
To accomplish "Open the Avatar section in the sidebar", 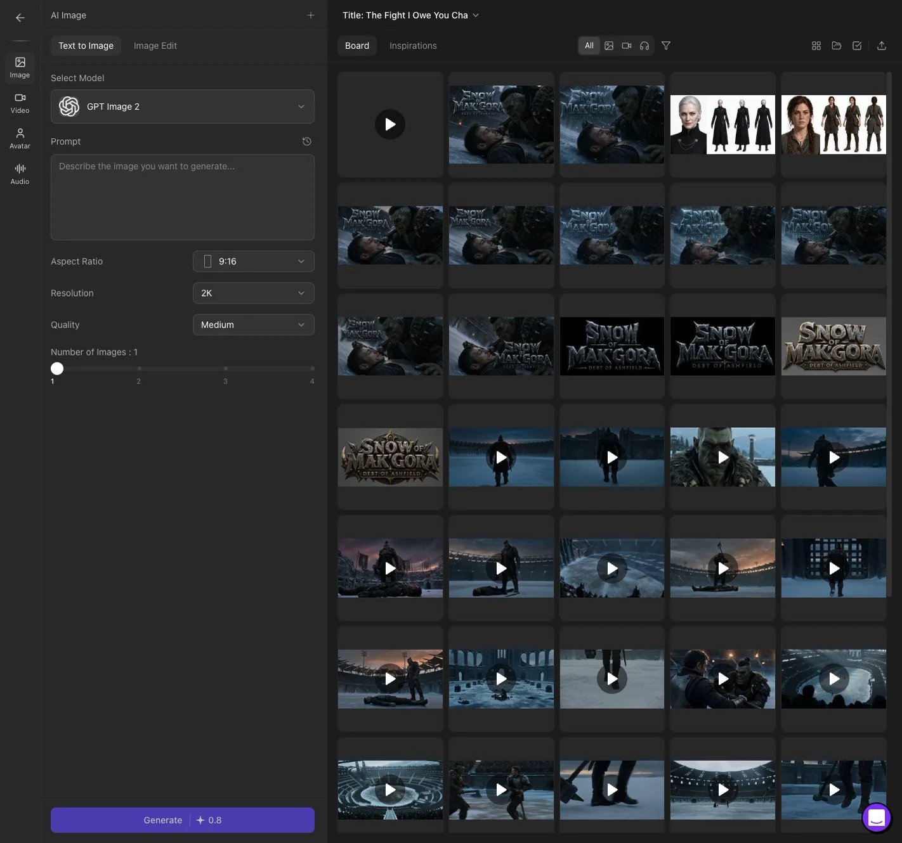I will (x=20, y=138).
